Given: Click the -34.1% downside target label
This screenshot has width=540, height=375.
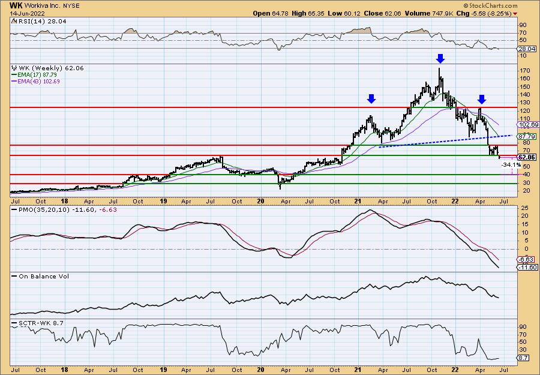Looking at the screenshot, I should (x=511, y=165).
